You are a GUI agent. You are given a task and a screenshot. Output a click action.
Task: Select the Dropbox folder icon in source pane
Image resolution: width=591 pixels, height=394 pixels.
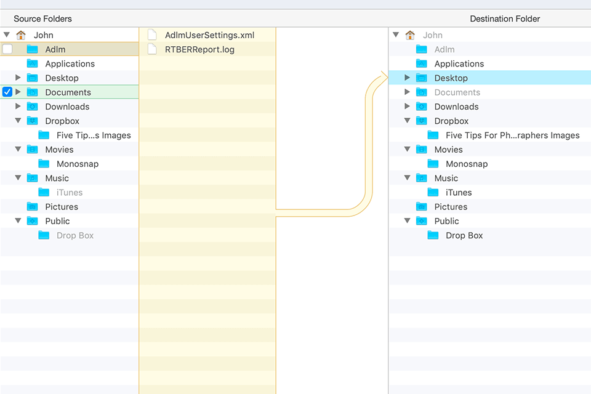coord(32,121)
